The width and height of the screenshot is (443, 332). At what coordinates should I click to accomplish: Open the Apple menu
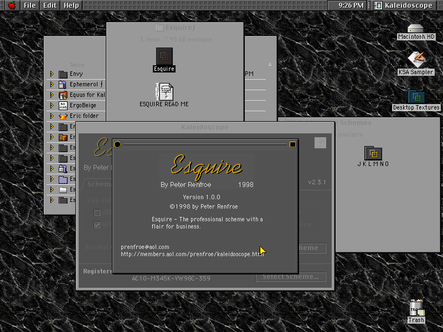[12, 5]
